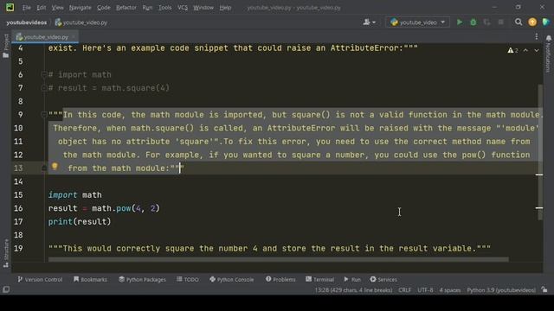Toggle fold marker at line 7
Screen dimensions: 554x311
point(44,88)
